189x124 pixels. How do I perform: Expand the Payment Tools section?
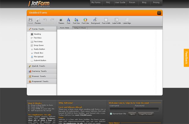tap(42, 81)
